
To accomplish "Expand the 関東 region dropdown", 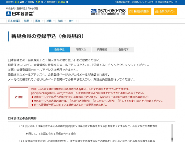I will click(x=28, y=21).
